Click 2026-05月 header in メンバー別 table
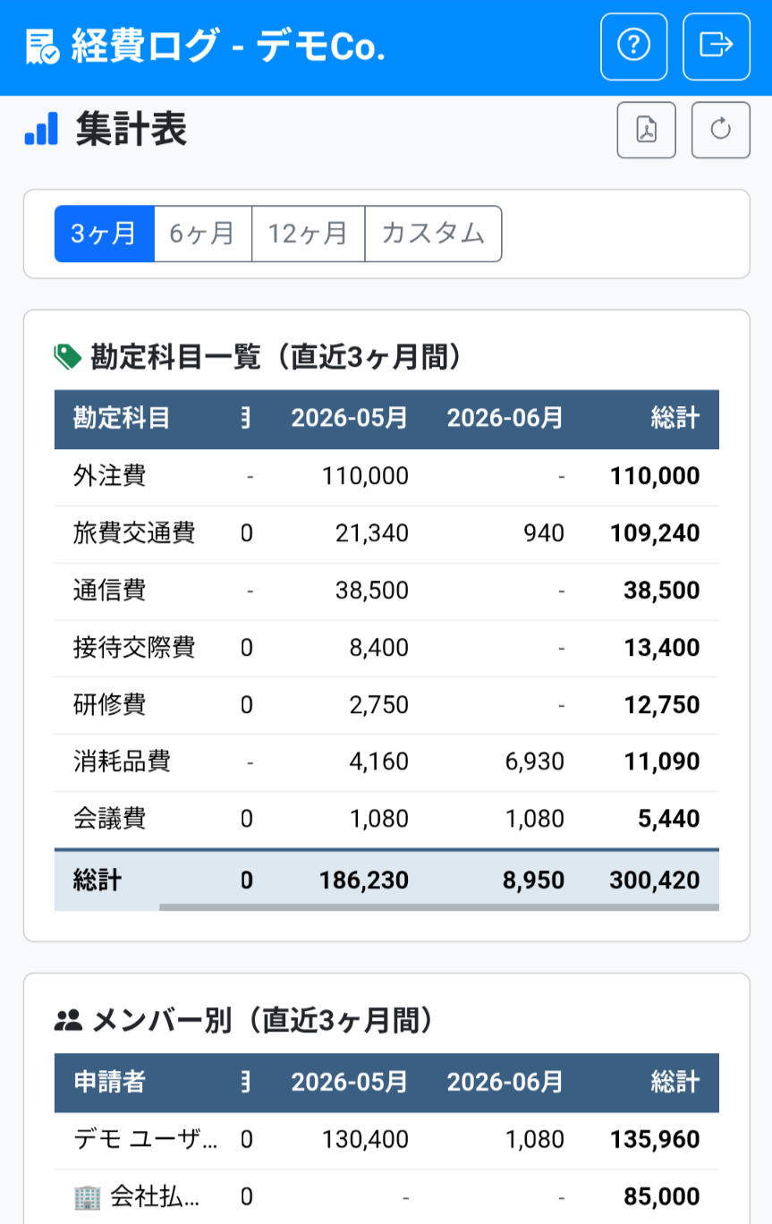 point(350,1082)
